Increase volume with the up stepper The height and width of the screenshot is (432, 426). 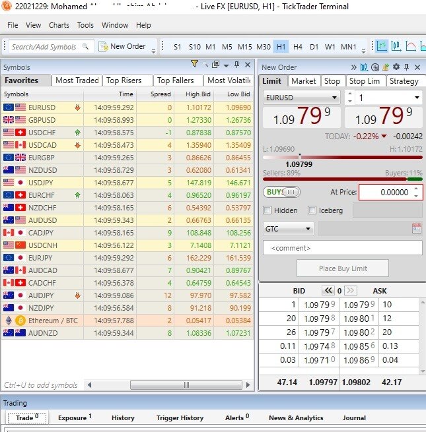click(350, 94)
